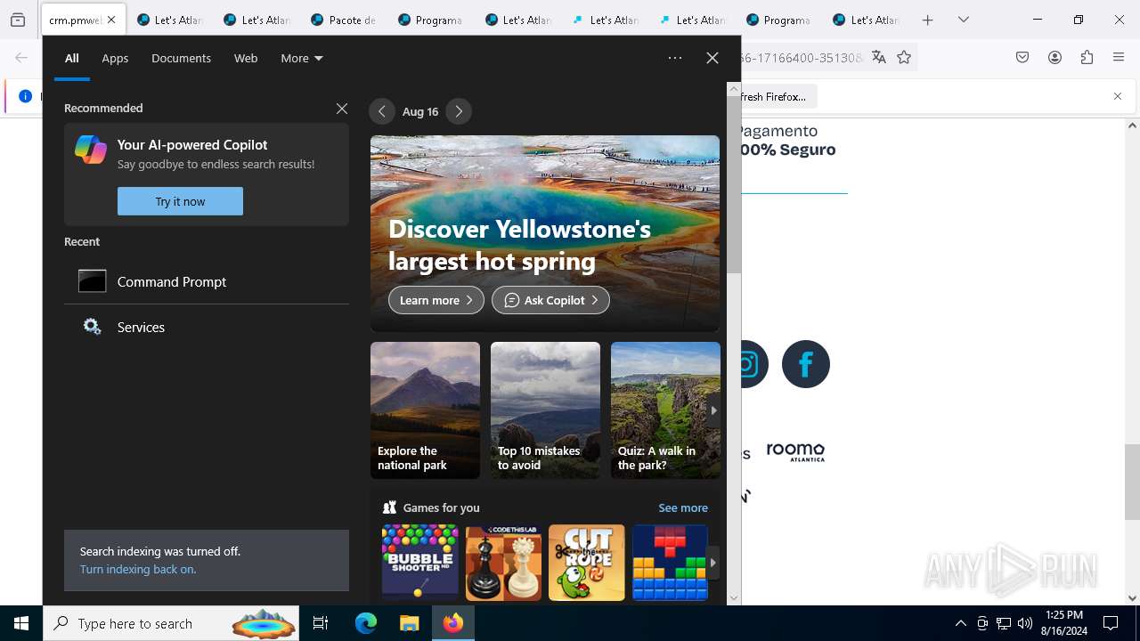This screenshot has width=1140, height=641.
Task: Open search panel options ellipsis
Action: click(x=675, y=58)
